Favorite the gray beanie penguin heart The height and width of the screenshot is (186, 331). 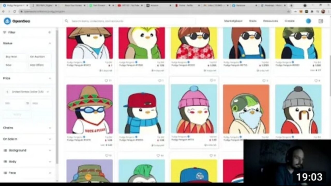pos(316,81)
